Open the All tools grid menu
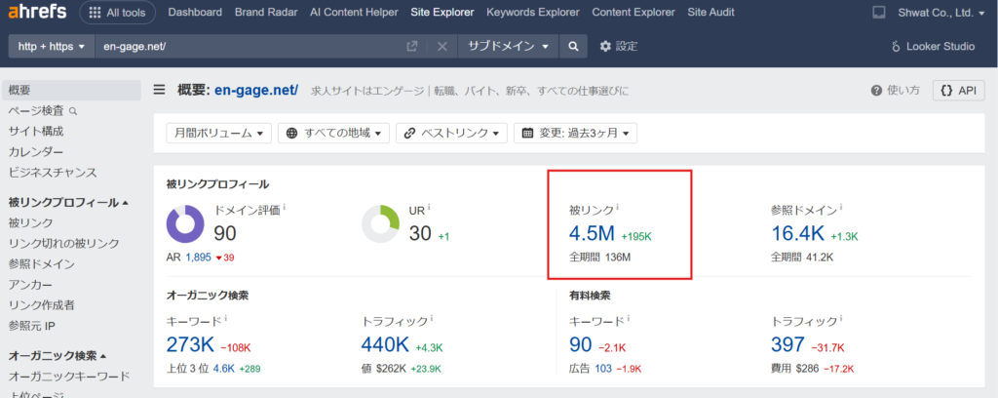Screen dimensions: 998x398 (117, 12)
